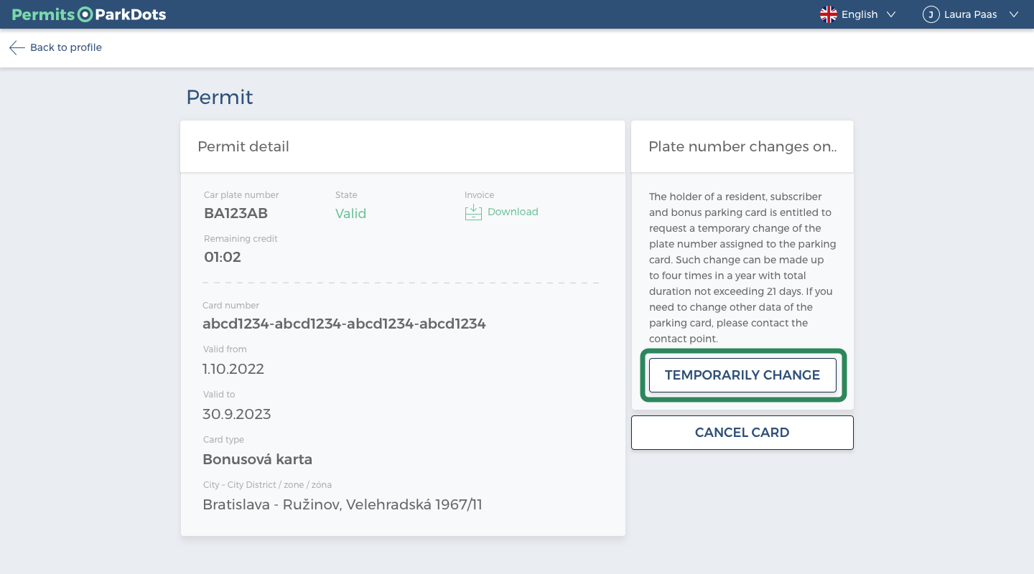Click the valid from date 1.10.2022

(x=233, y=369)
